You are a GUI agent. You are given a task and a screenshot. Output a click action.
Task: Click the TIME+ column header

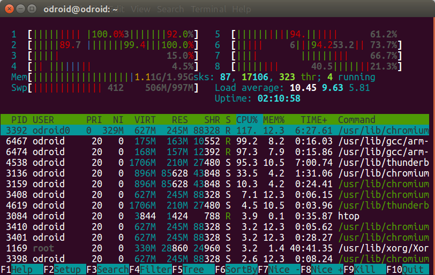click(314, 120)
